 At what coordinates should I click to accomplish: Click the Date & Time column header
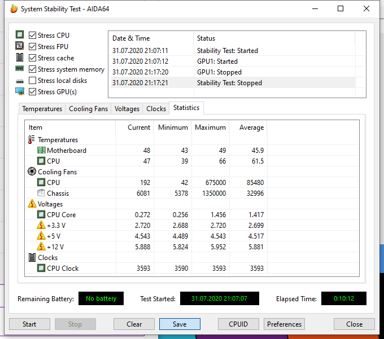pos(151,38)
